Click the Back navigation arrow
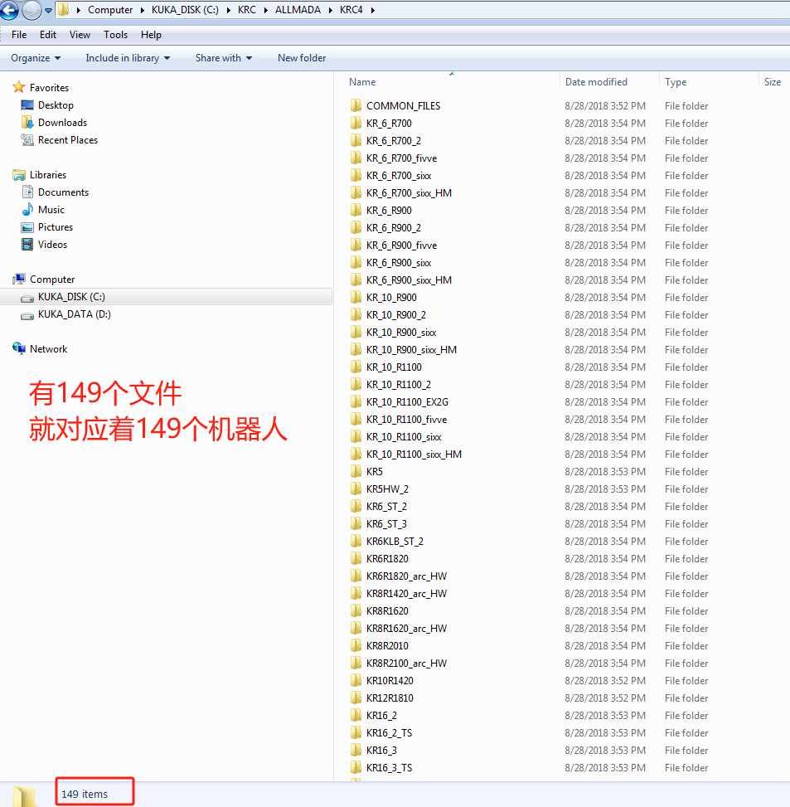Screen dimensions: 790x807 click(x=10, y=10)
